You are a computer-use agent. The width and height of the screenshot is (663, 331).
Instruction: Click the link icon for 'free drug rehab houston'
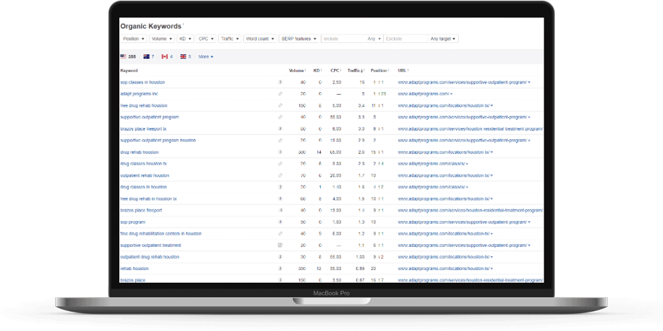[280, 105]
